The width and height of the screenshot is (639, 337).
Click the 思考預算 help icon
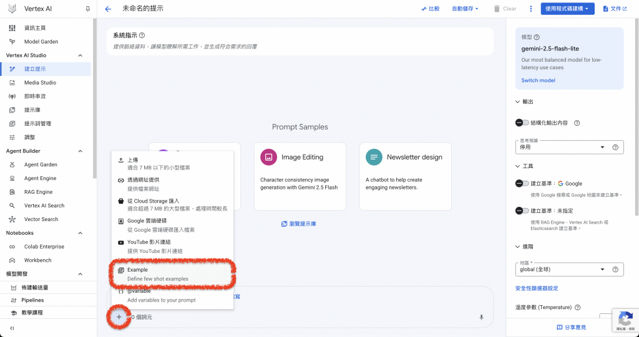[x=615, y=148]
